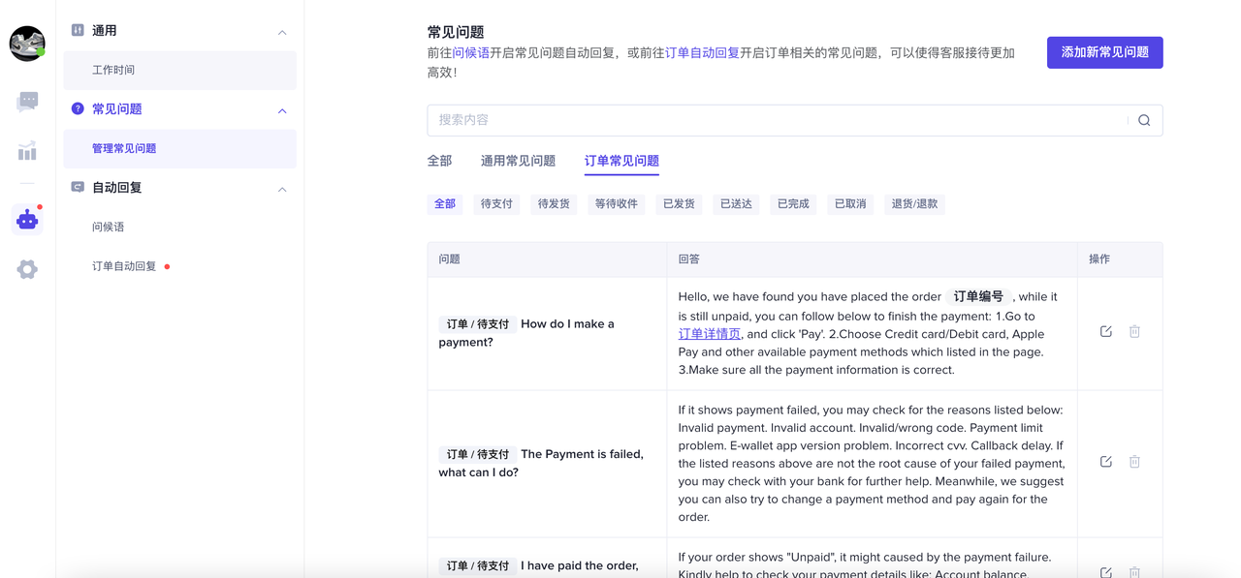This screenshot has height=578, width=1241.
Task: Select 管理常见问题 in the sidebar
Action: [x=180, y=148]
